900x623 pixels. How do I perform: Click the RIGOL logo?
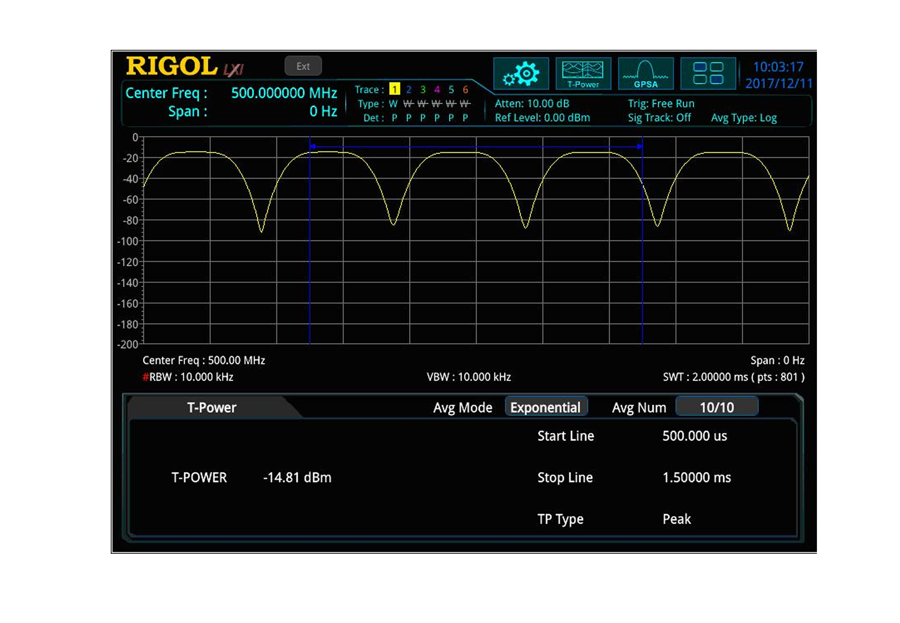[171, 66]
